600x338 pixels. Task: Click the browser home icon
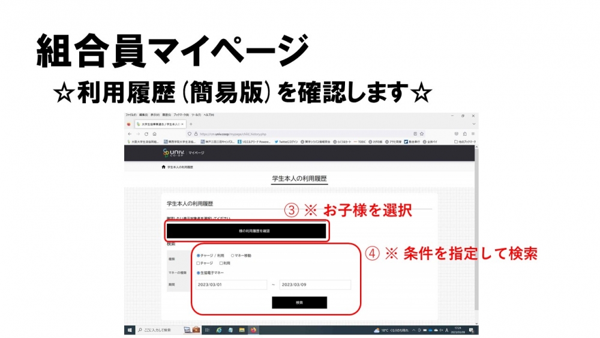coord(155,134)
